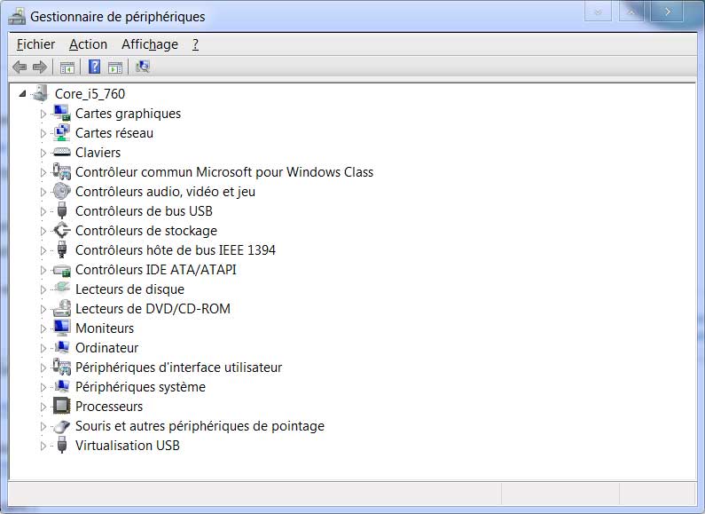Click the Cartes graphiques icon

pyautogui.click(x=61, y=113)
